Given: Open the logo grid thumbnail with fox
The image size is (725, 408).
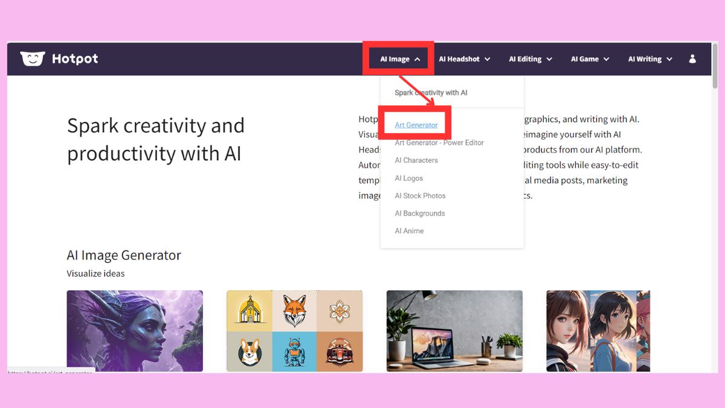Looking at the screenshot, I should click(x=295, y=331).
